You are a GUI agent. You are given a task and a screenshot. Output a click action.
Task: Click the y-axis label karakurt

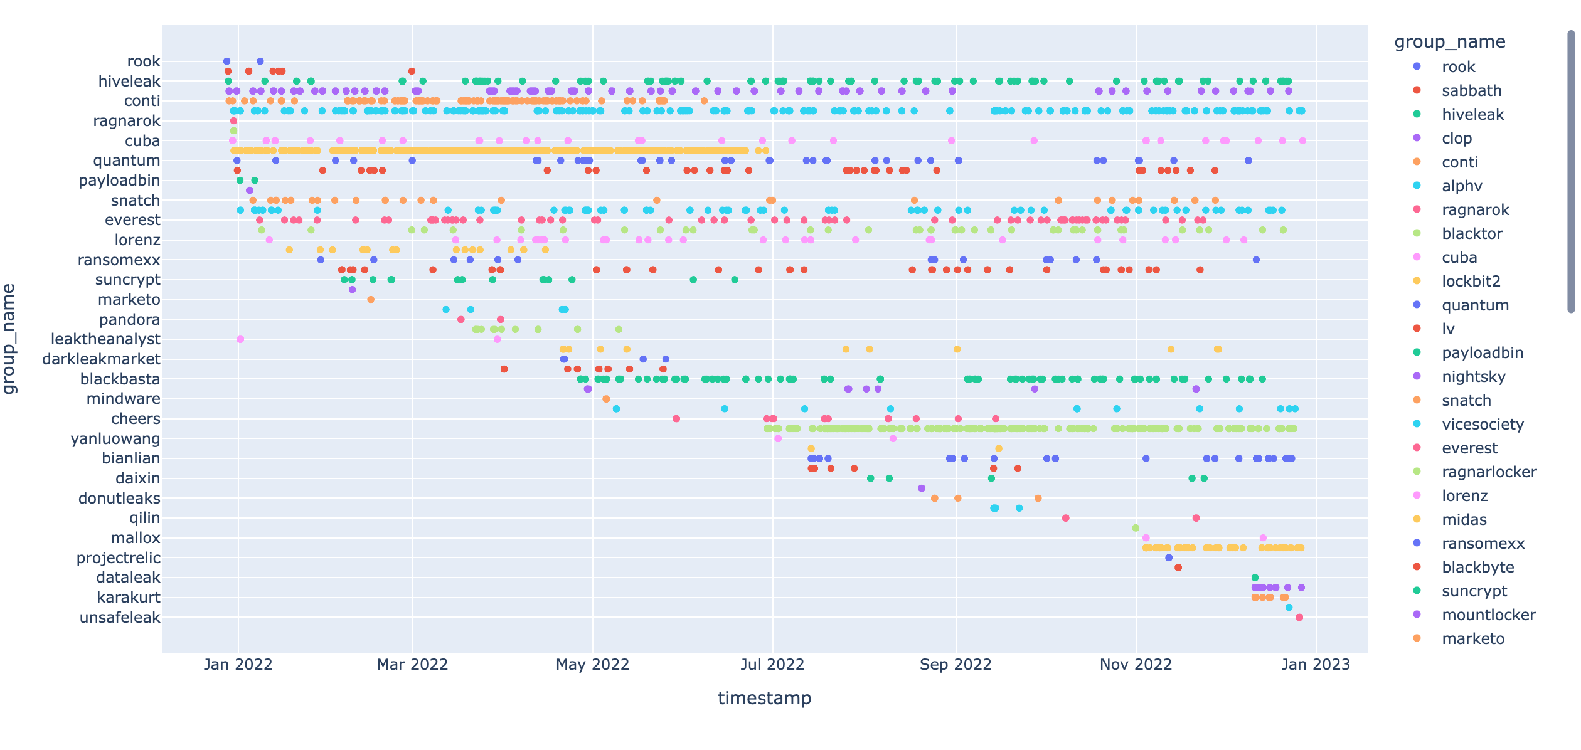coord(129,598)
